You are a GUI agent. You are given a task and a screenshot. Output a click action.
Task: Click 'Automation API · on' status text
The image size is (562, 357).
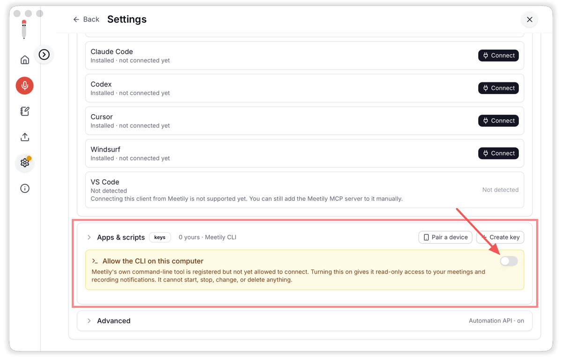(496, 321)
